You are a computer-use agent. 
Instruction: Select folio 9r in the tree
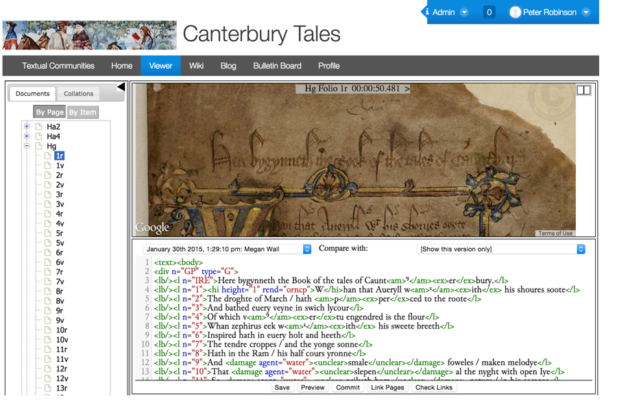click(60, 310)
